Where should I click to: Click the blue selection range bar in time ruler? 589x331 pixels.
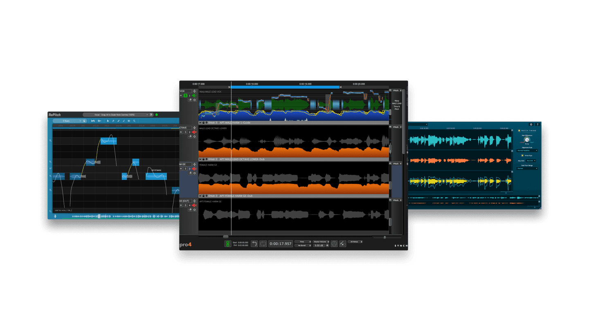click(x=285, y=87)
